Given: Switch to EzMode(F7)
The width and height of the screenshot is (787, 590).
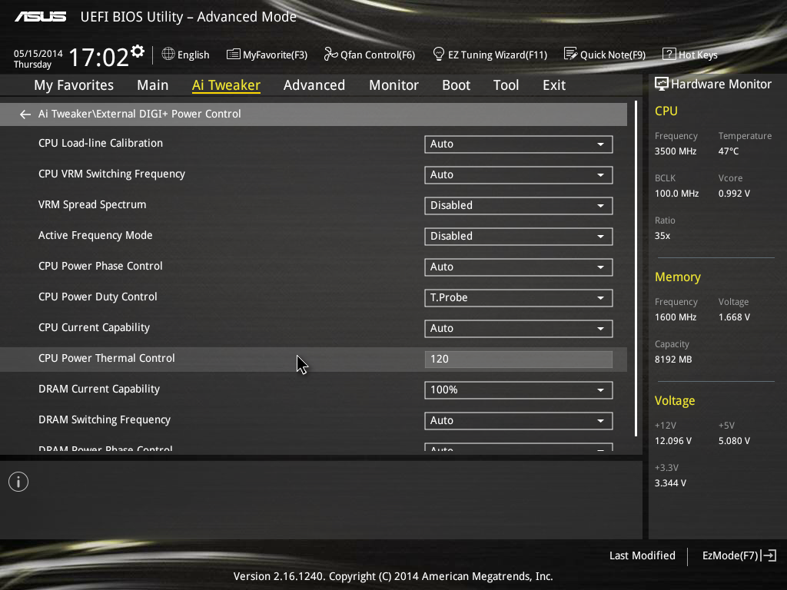Looking at the screenshot, I should [739, 555].
